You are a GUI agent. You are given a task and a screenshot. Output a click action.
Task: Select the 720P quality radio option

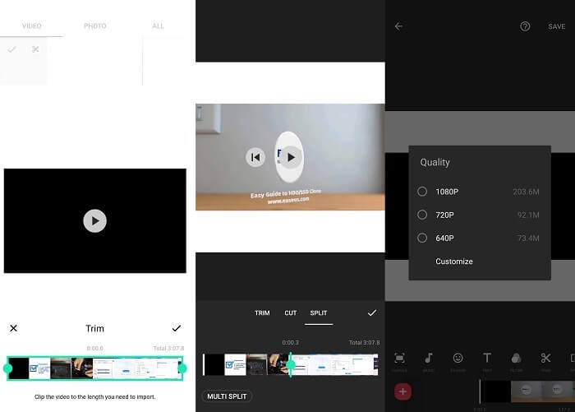click(x=422, y=215)
